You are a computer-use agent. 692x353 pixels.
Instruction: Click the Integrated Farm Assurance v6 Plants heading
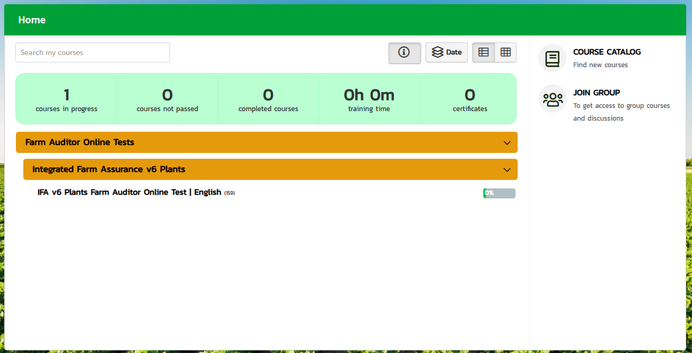(x=109, y=169)
